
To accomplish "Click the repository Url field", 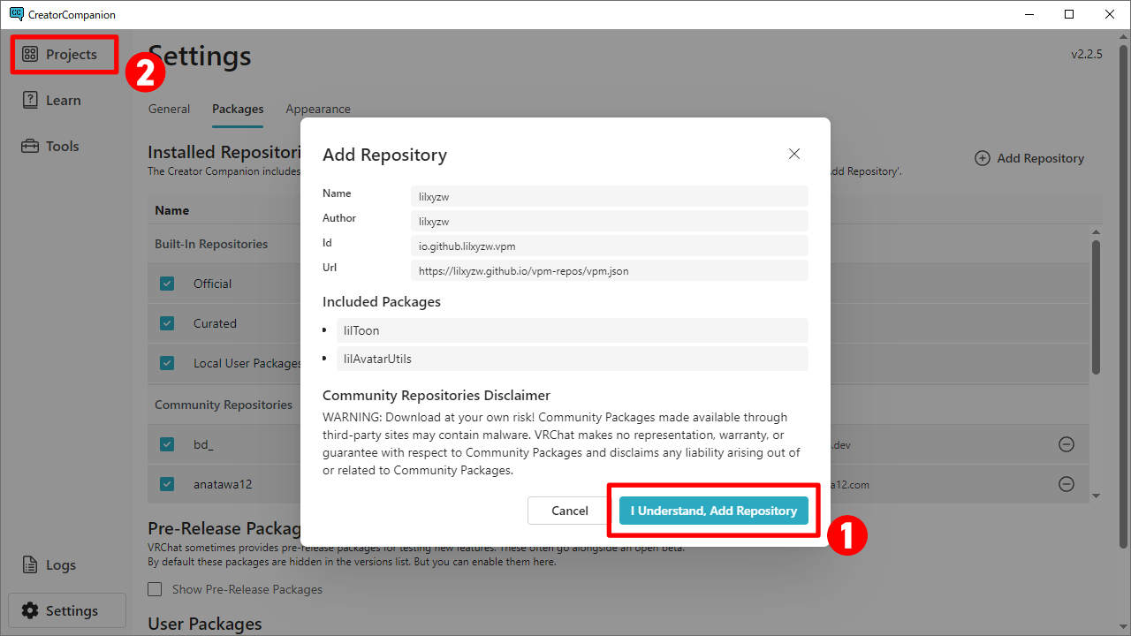I will tap(609, 271).
